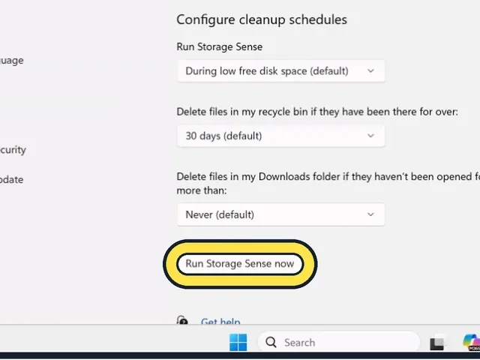The image size is (480, 360).
Task: Click the magnifier icon in taskbar search
Action: pyautogui.click(x=271, y=342)
